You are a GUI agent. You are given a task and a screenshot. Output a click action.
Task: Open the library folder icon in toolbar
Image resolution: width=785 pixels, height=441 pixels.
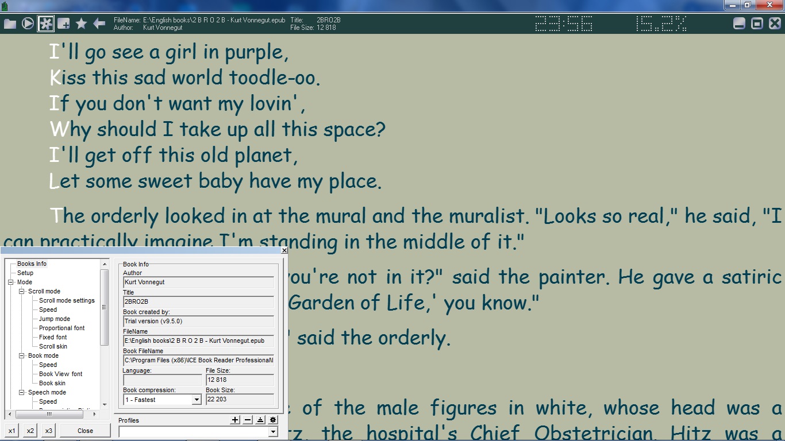[x=10, y=24]
